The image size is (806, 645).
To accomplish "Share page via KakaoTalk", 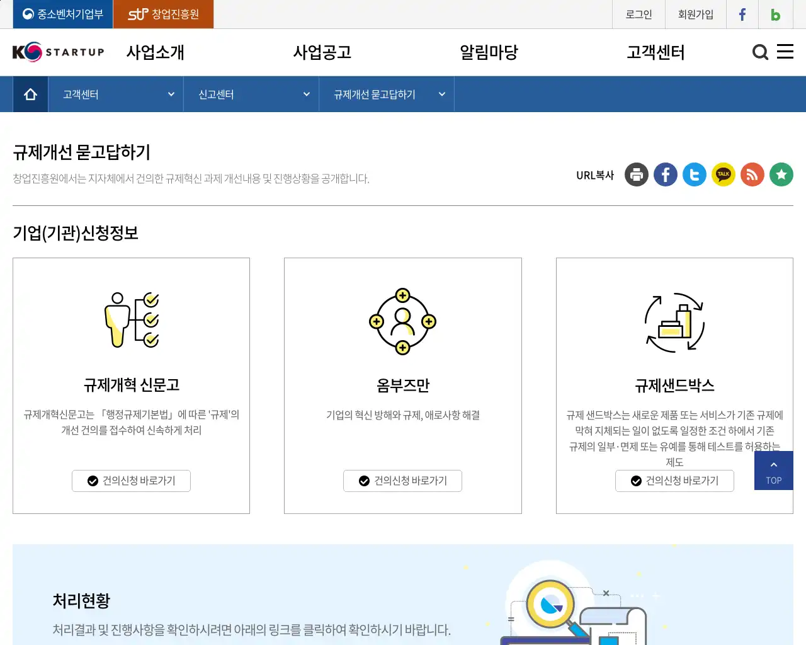I will (723, 174).
